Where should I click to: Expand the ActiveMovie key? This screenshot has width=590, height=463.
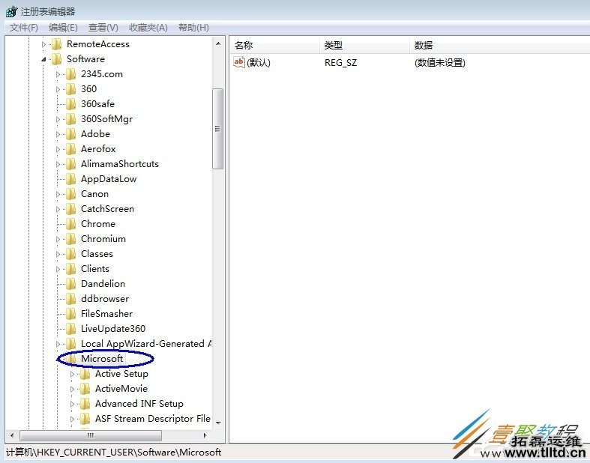72,390
